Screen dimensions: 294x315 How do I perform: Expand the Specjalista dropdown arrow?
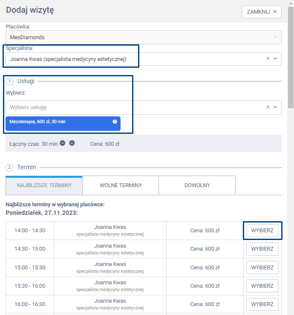275,59
